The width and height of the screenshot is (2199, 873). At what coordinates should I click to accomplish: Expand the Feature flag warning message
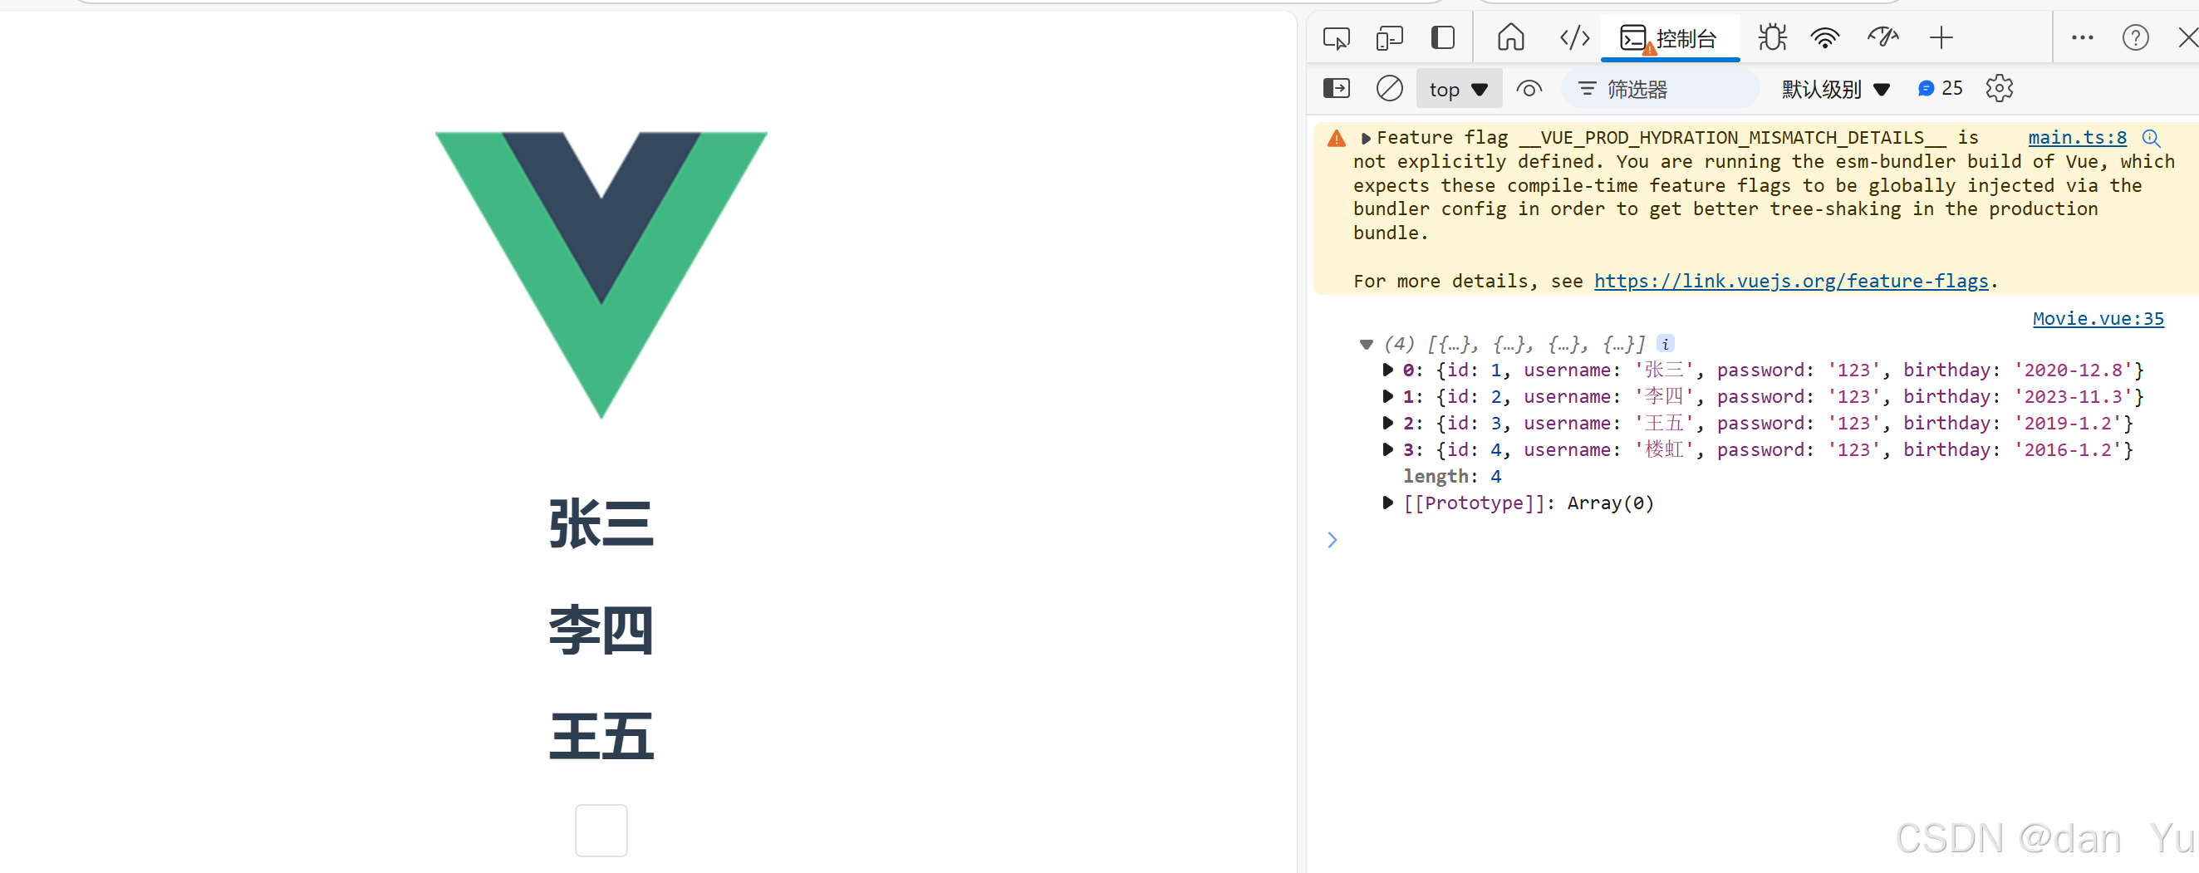tap(1366, 138)
